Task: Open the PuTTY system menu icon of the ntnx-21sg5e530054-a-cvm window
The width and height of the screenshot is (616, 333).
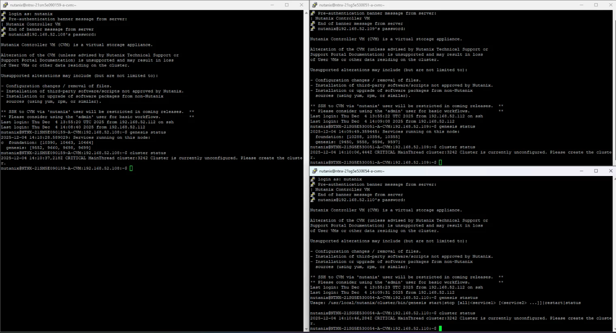Action: [314, 171]
